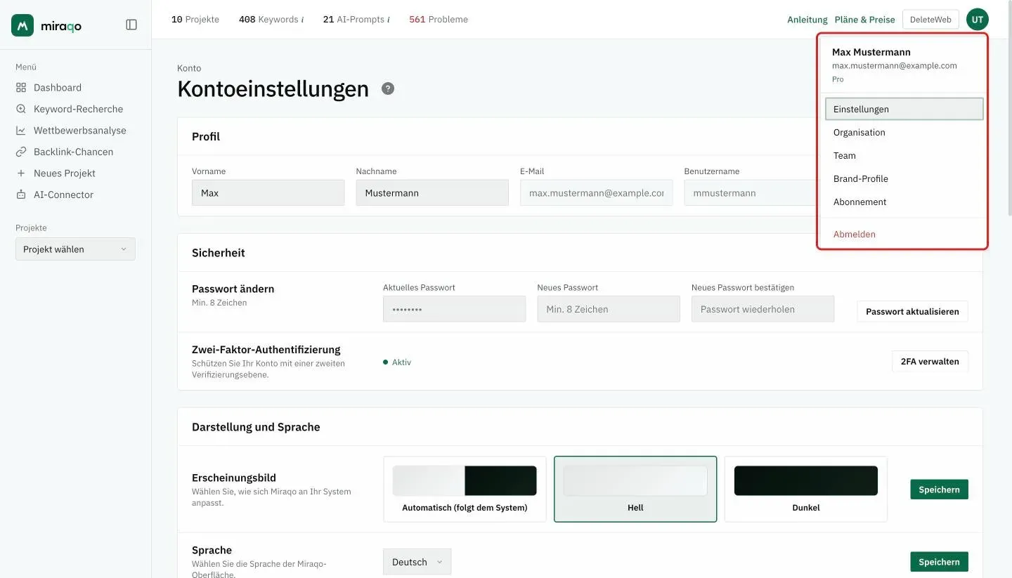Click the Backlink-Chancen link icon
The image size is (1012, 578).
[21, 152]
